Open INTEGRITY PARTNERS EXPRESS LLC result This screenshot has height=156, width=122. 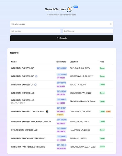(28, 147)
